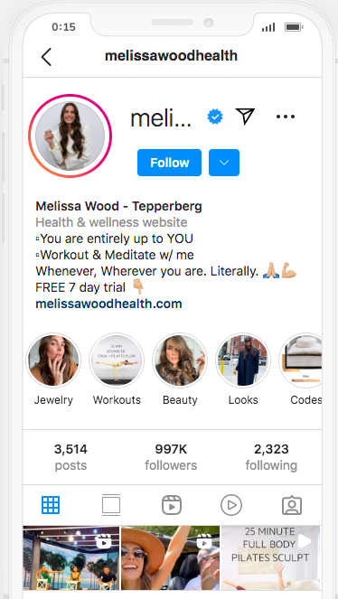The image size is (338, 599).
Task: Open direct message paper plane icon
Action: 245,117
